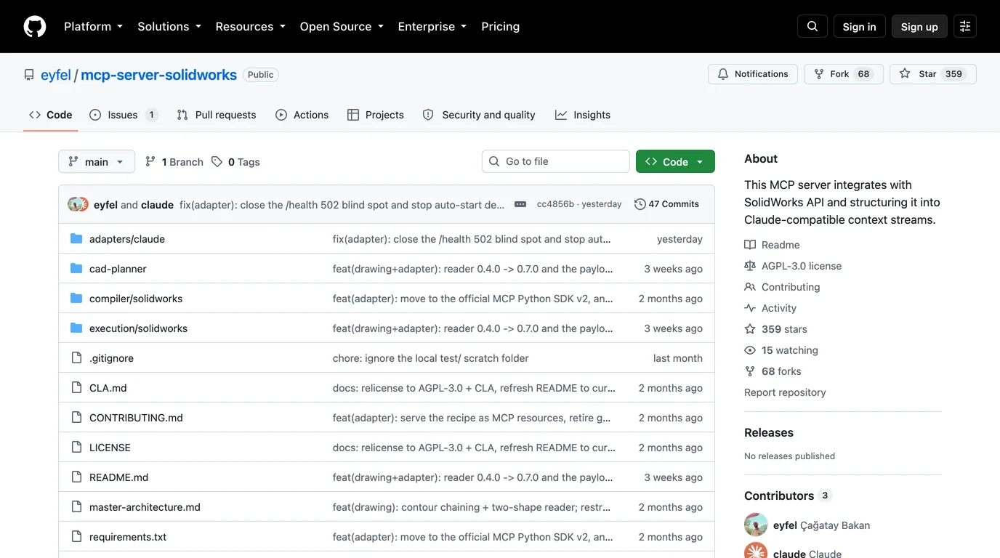Viewport: 1000px width, 558px height.
Task: View 68 forks link in About
Action: click(x=773, y=371)
